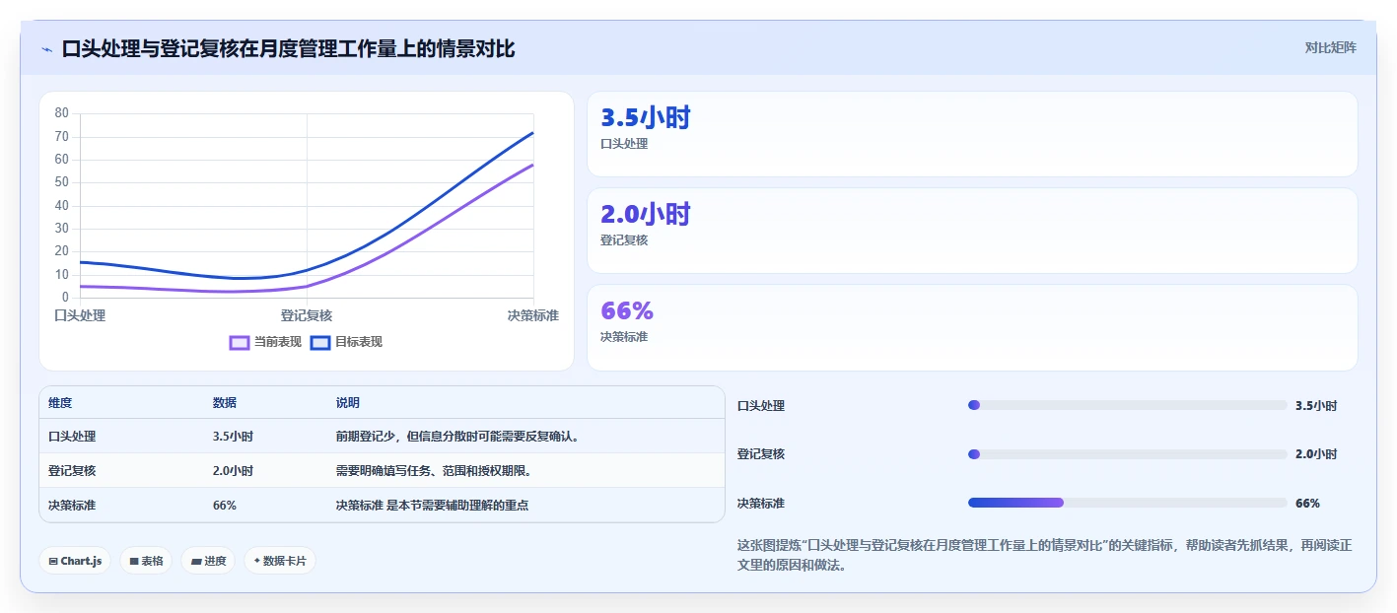Click the 登记复核 progress bar

[x=1128, y=454]
